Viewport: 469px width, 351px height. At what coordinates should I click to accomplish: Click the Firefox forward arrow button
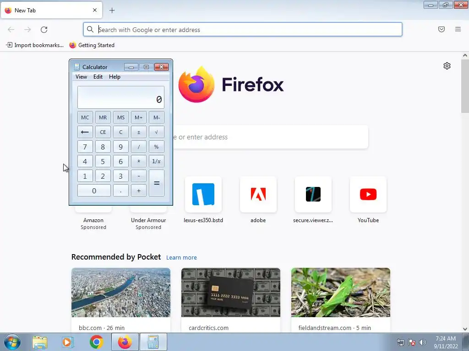tap(27, 30)
